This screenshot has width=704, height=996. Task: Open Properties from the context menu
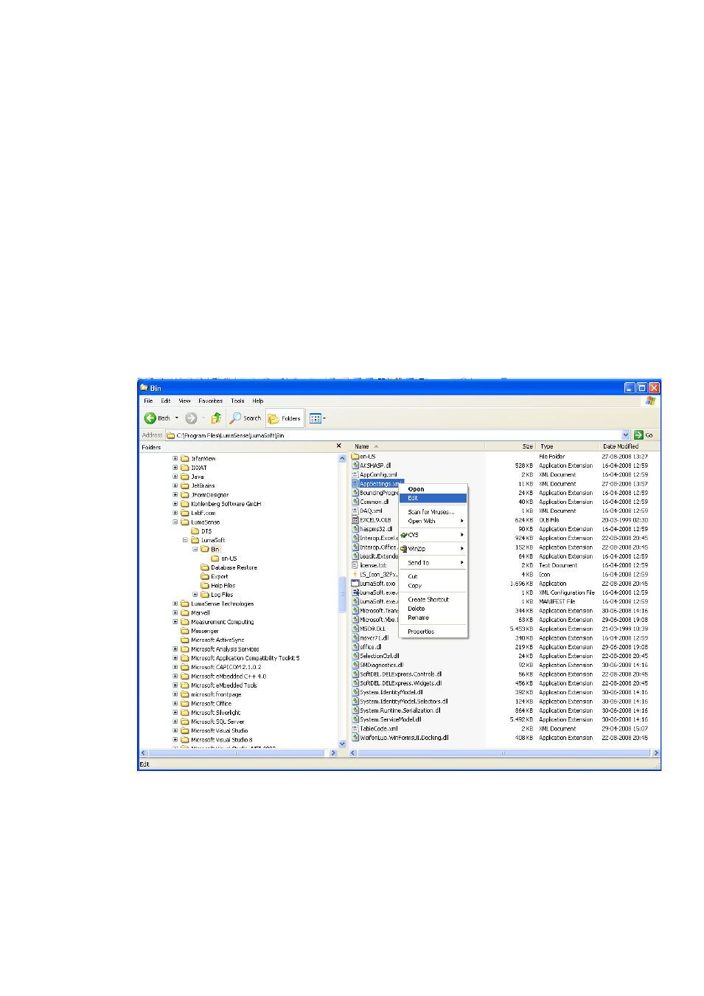tap(433, 632)
